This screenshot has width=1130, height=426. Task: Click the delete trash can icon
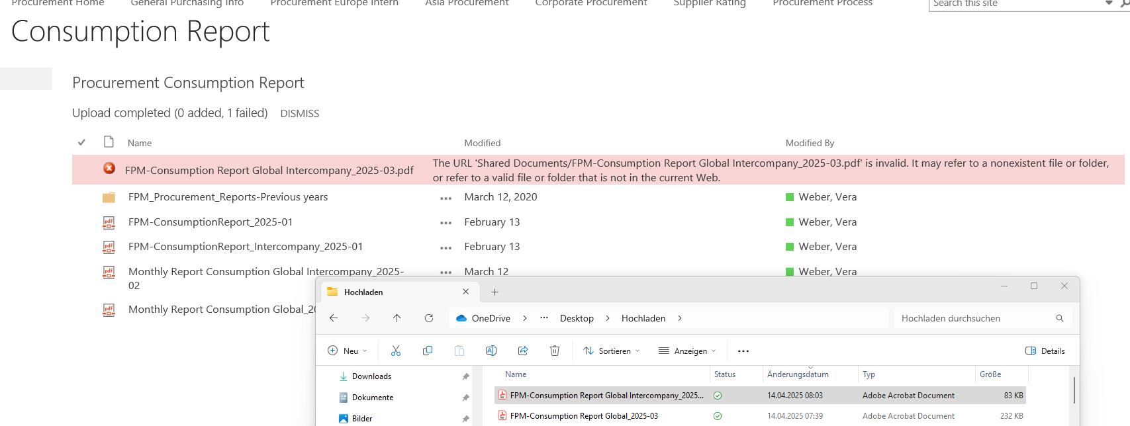coord(555,351)
